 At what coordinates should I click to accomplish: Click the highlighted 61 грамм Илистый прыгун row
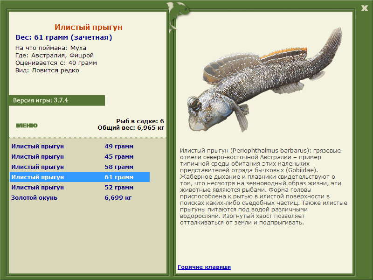coord(80,177)
